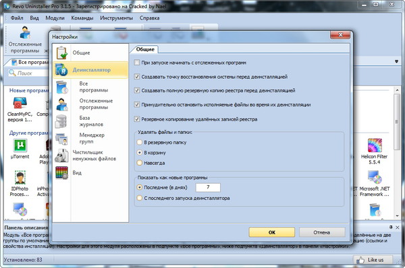The width and height of the screenshot is (405, 268).
Task: Toggle creating a system restore point checkbox
Action: coord(137,77)
